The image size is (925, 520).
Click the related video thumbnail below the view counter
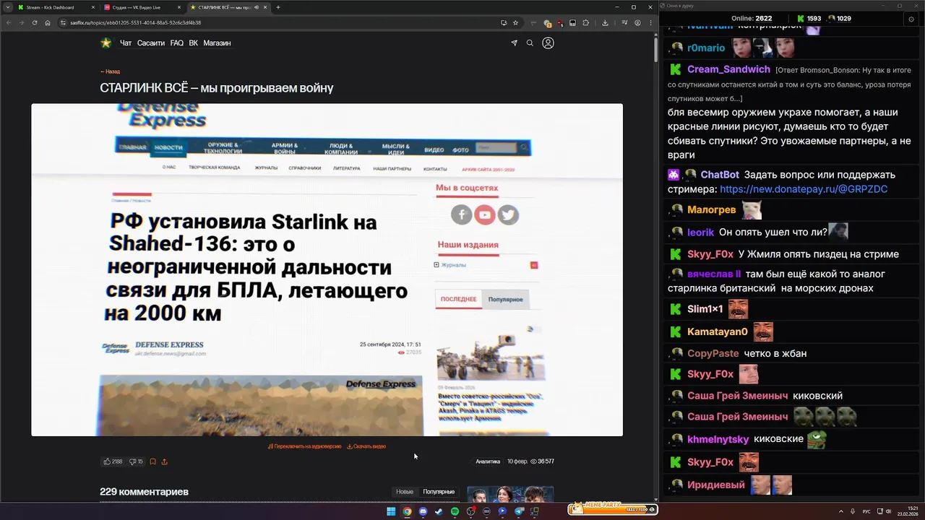coord(510,495)
